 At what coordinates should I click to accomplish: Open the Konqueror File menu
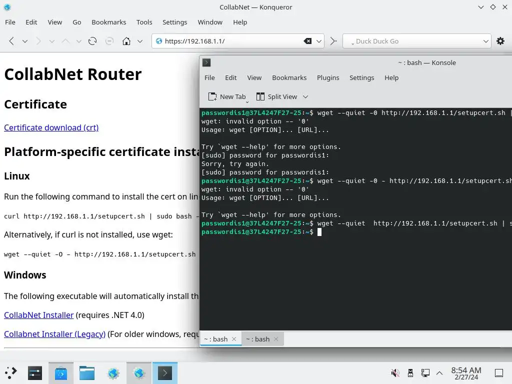(10, 22)
